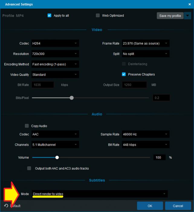
Task: Click the Bits/Pixel slider handle
Action: tap(72, 98)
